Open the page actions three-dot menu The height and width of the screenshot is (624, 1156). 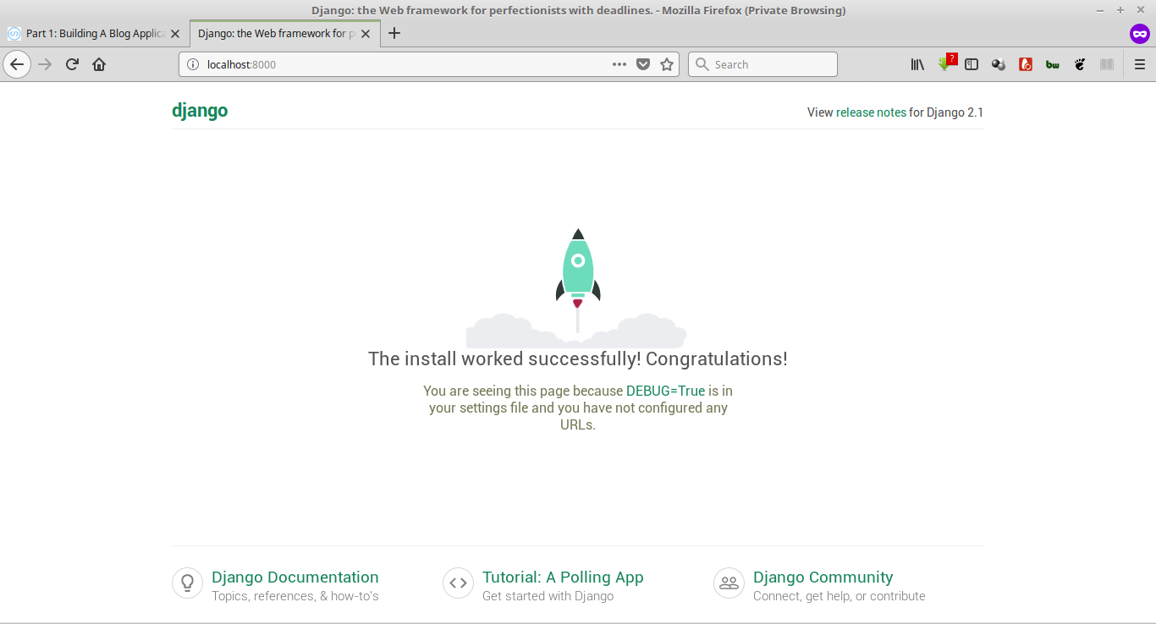click(x=619, y=64)
